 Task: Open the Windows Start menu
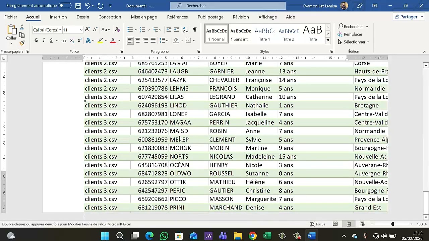[x=105, y=236]
